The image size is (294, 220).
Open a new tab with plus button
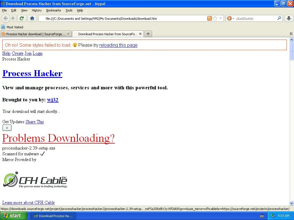click(x=148, y=34)
